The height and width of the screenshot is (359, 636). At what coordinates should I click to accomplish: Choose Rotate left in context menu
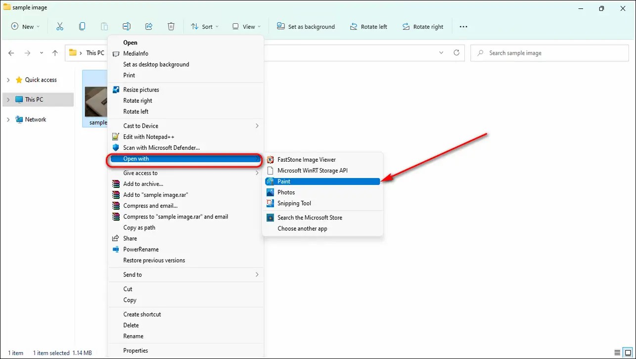click(185, 111)
